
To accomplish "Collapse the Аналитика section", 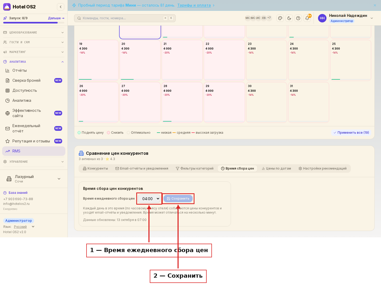I will (34, 62).
